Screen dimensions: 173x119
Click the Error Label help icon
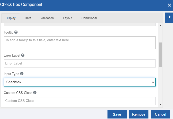click(23, 55)
